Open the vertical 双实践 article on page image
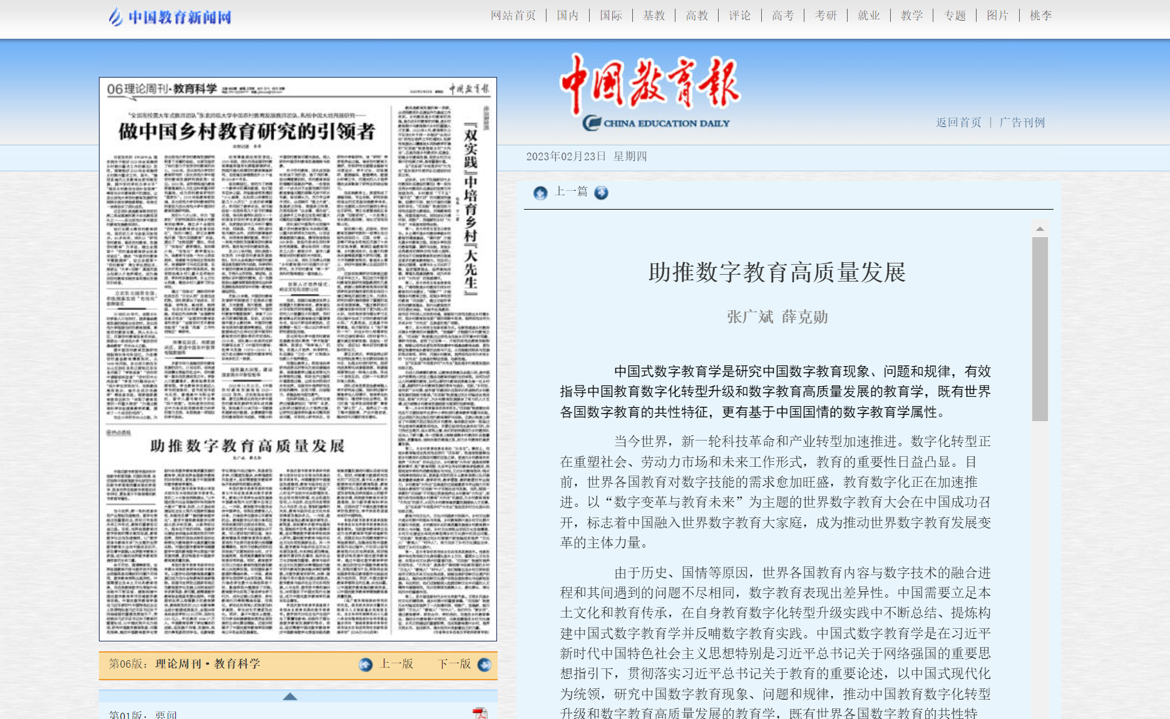This screenshot has width=1170, height=719. click(x=470, y=209)
